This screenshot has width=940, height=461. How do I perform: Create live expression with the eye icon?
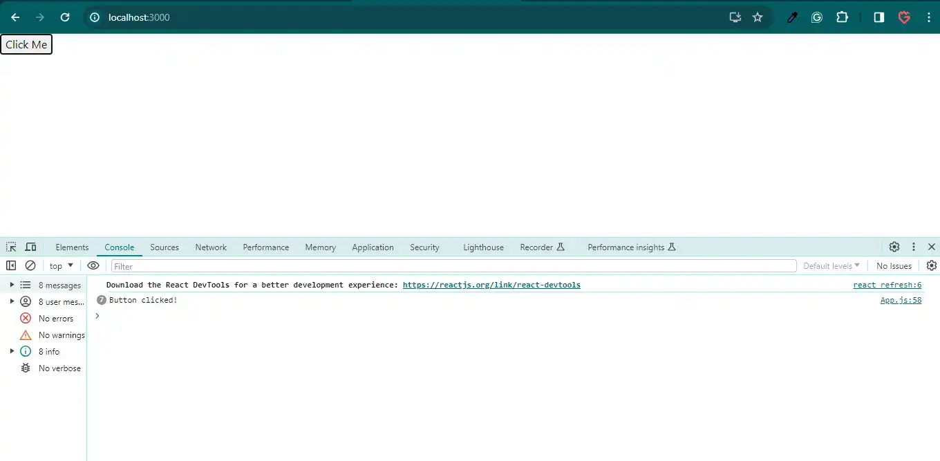click(x=93, y=265)
